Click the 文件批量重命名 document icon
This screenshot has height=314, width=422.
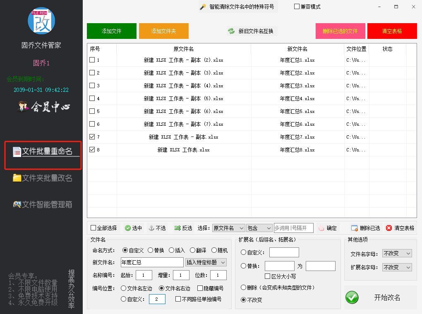tap(17, 152)
